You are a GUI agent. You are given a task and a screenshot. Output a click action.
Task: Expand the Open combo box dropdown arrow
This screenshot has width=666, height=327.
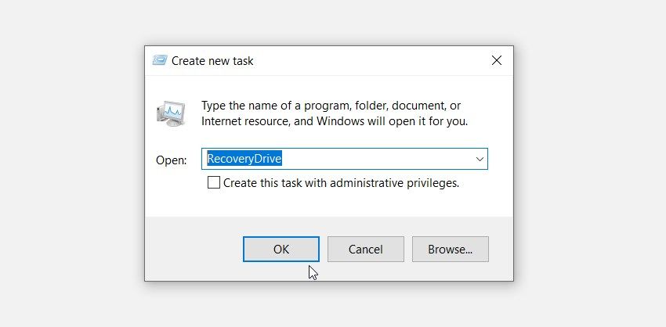480,159
